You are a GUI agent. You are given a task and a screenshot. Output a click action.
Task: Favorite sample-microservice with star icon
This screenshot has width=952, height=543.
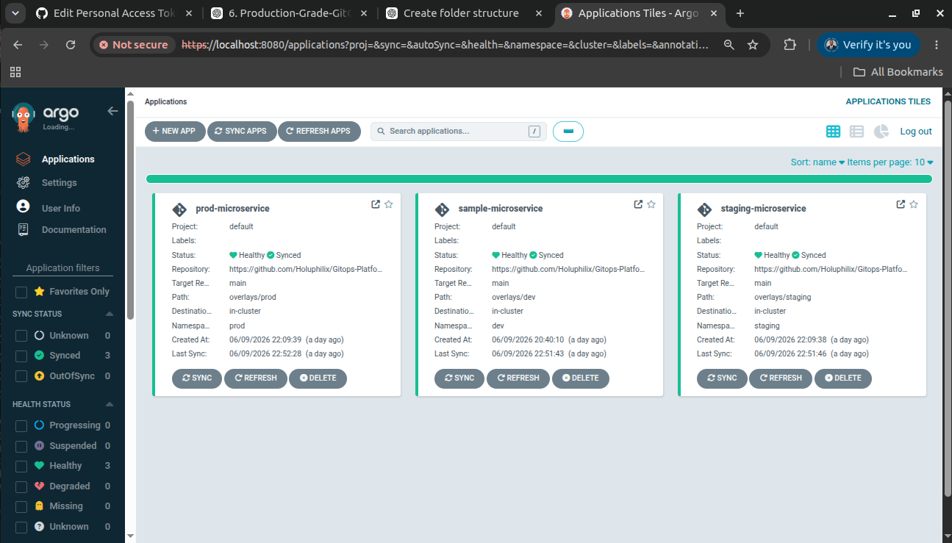coord(651,204)
